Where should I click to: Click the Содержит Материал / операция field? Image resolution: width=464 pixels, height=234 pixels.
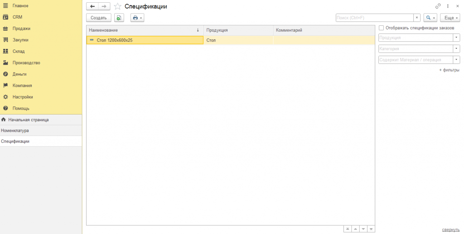416,60
